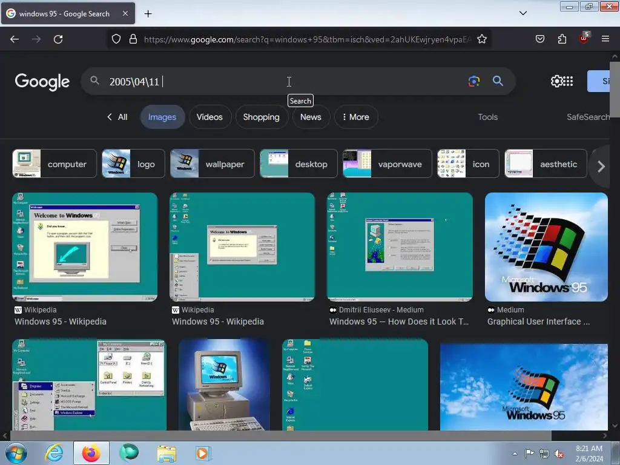Image resolution: width=620 pixels, height=465 pixels.
Task: Open the Action Center flag icon
Action: coord(529,453)
